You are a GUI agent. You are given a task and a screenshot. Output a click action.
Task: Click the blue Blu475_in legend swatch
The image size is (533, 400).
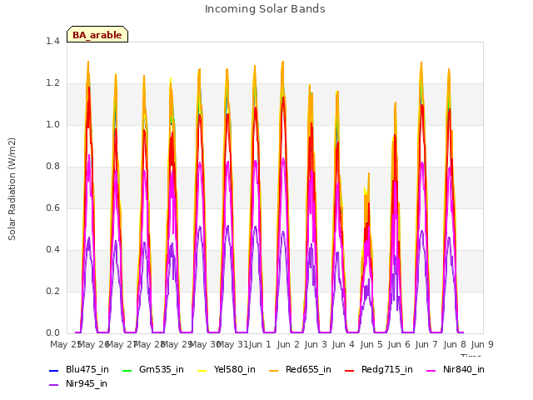[54, 370]
